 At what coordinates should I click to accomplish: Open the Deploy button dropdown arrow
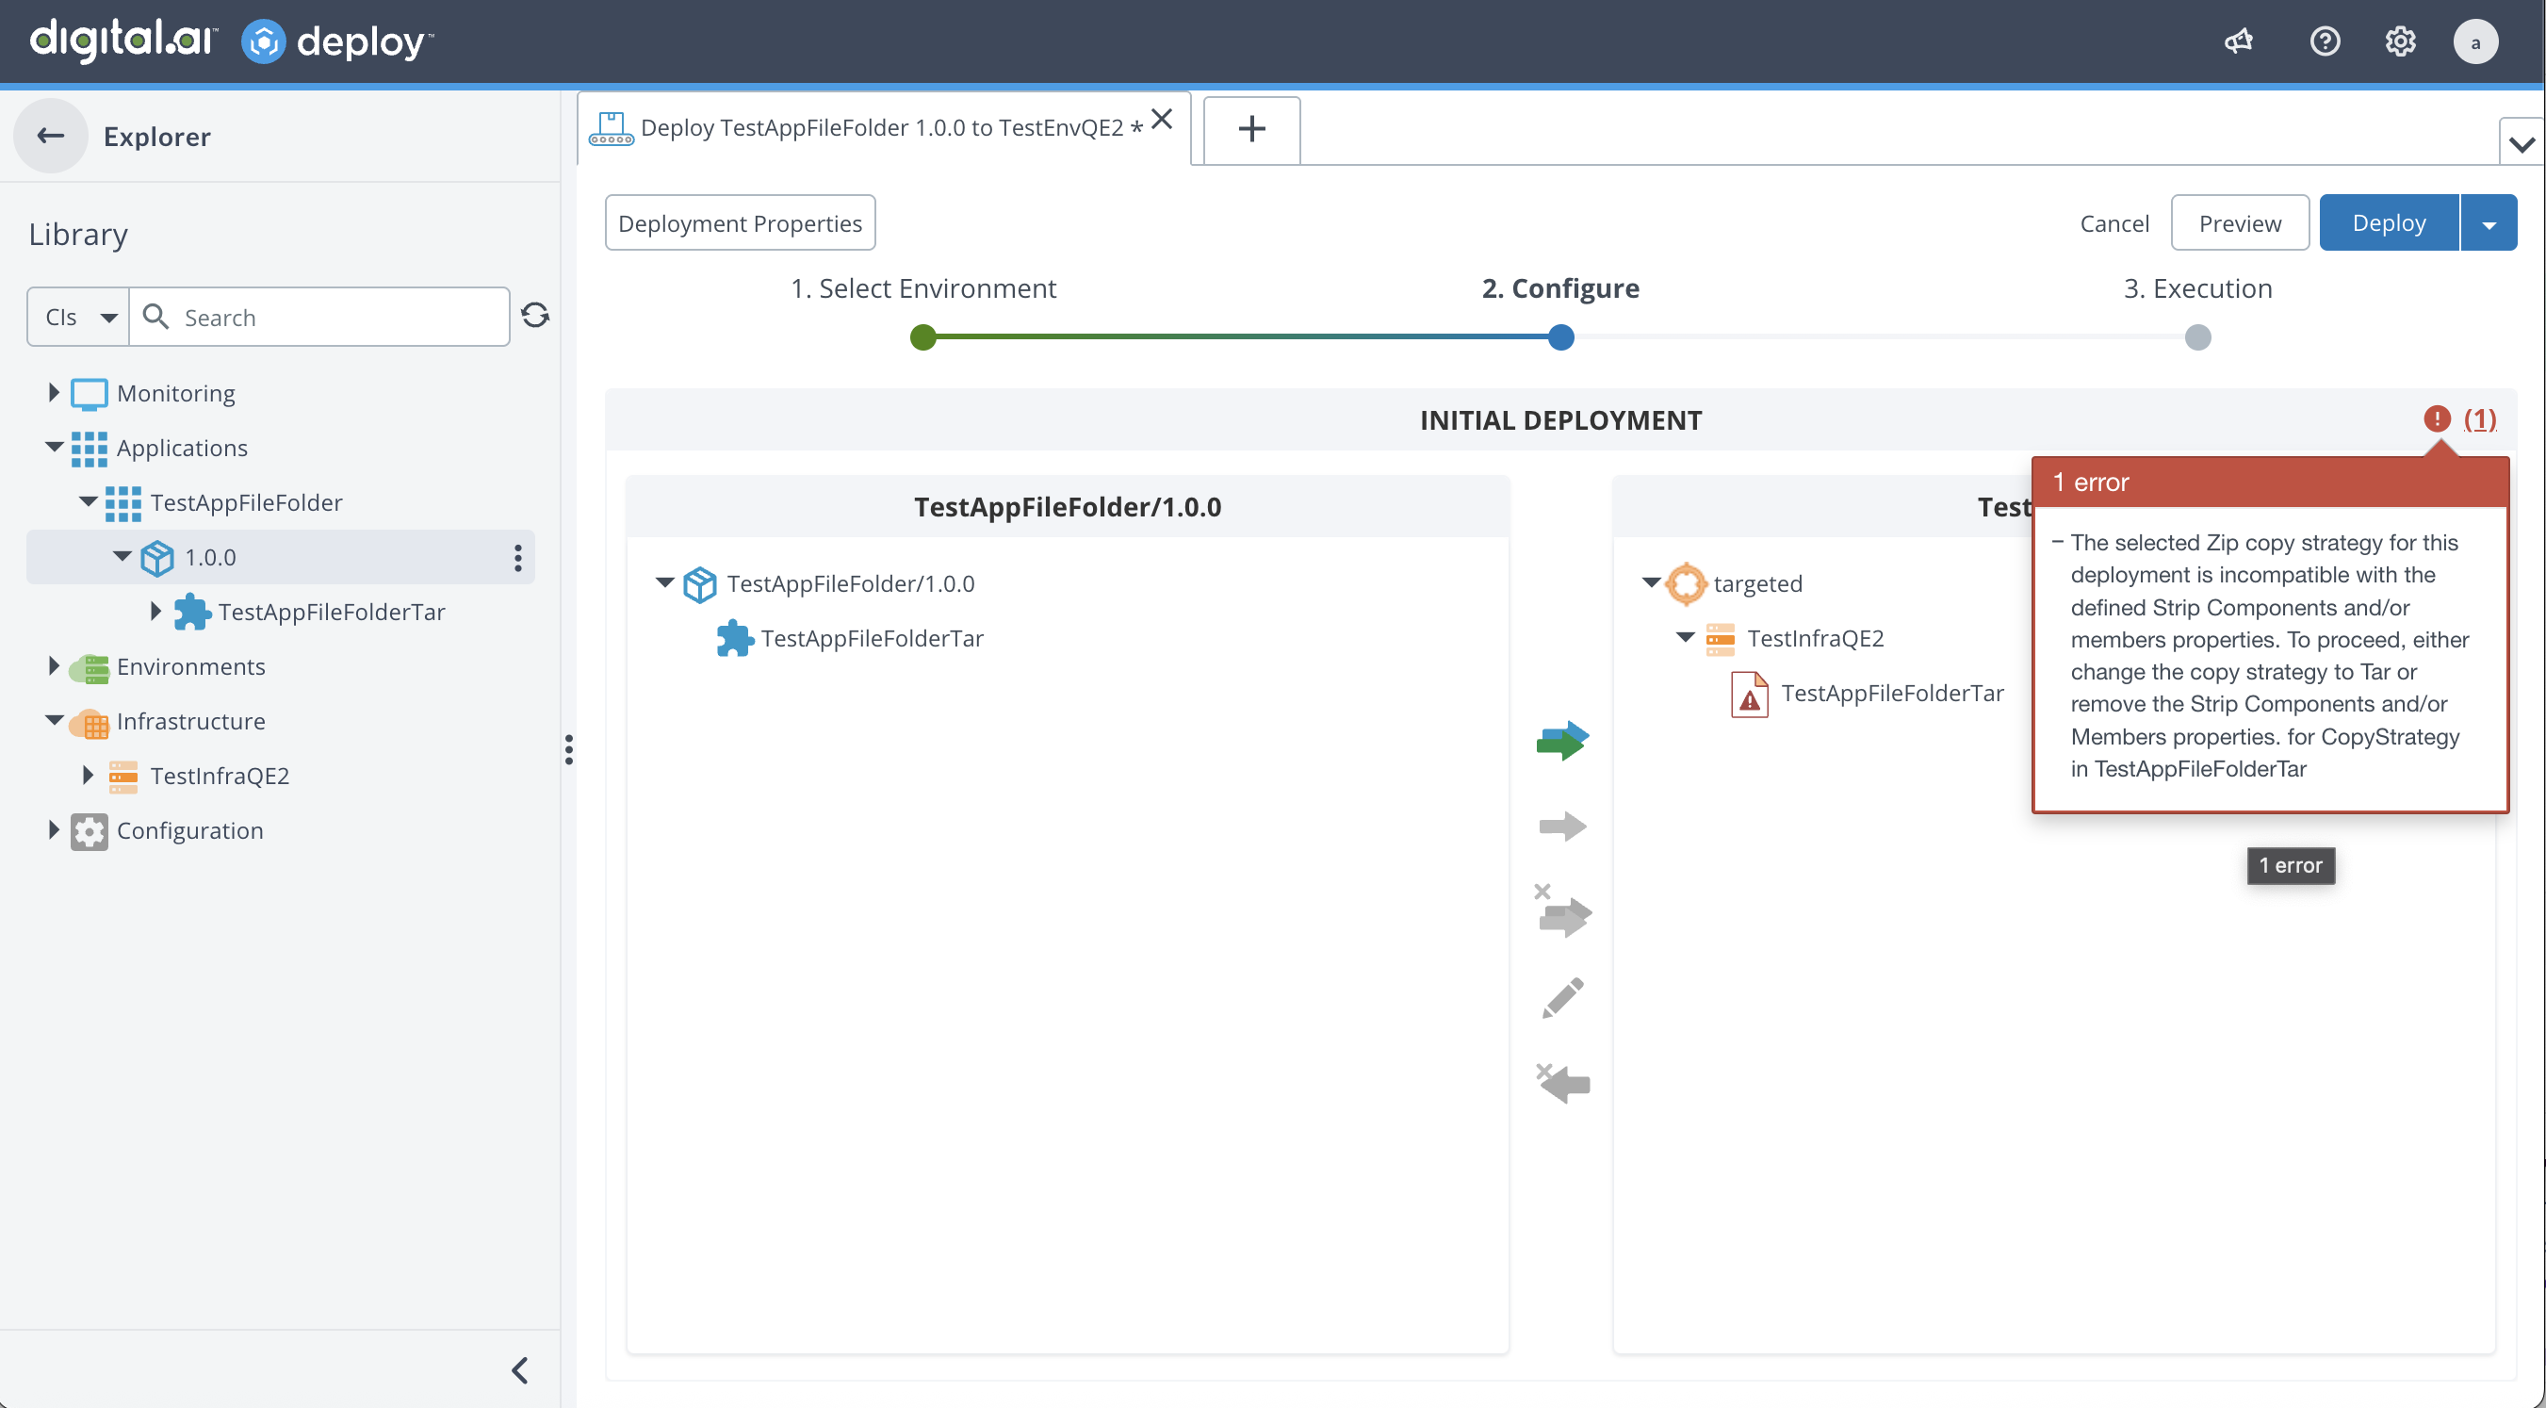tap(2488, 223)
